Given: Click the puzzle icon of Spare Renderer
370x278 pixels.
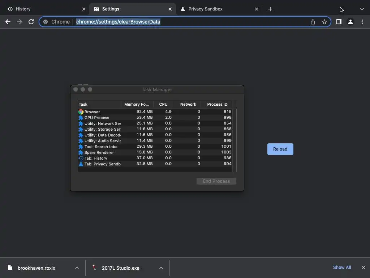Looking at the screenshot, I should pyautogui.click(x=81, y=152).
